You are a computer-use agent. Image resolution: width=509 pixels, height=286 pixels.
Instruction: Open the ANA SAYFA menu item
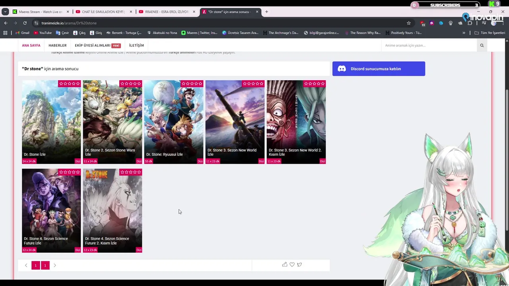coord(31,45)
